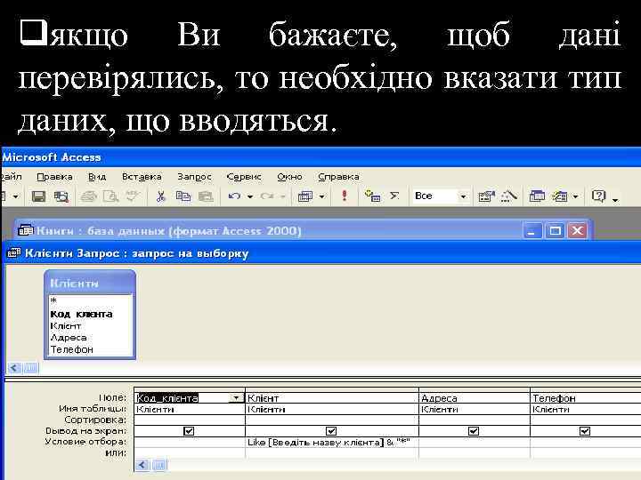The image size is (641, 480).
Task: Open the Окно menu
Action: coord(289,177)
